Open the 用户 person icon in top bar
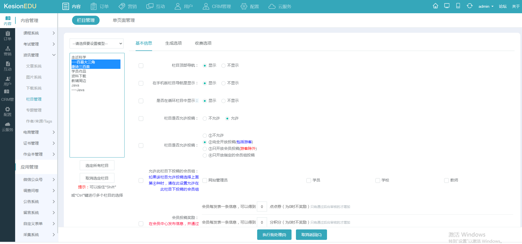The height and width of the screenshot is (244, 522). tap(178, 6)
